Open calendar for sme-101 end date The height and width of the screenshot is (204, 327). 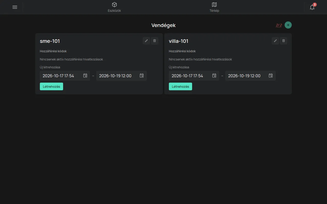142,75
